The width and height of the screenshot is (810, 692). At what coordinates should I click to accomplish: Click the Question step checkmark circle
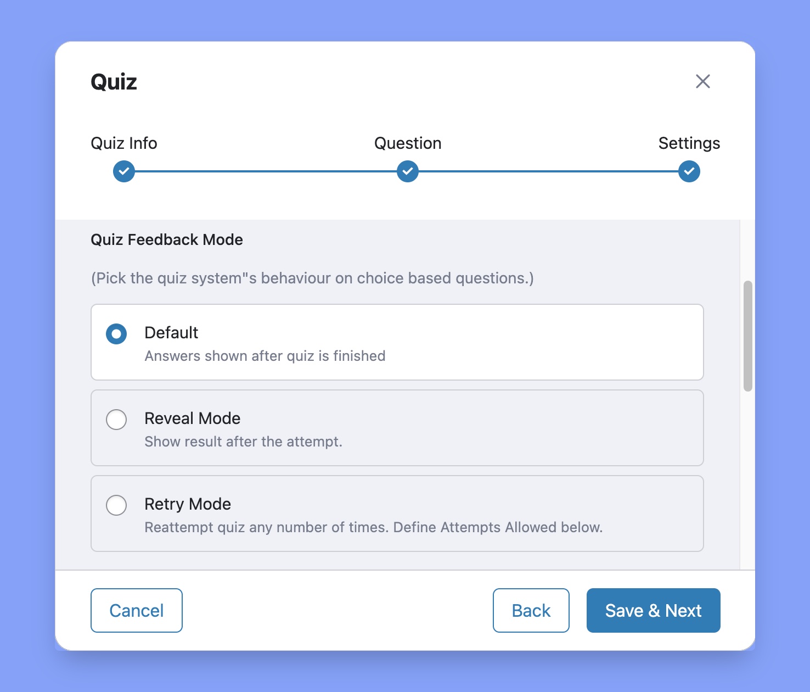[408, 171]
